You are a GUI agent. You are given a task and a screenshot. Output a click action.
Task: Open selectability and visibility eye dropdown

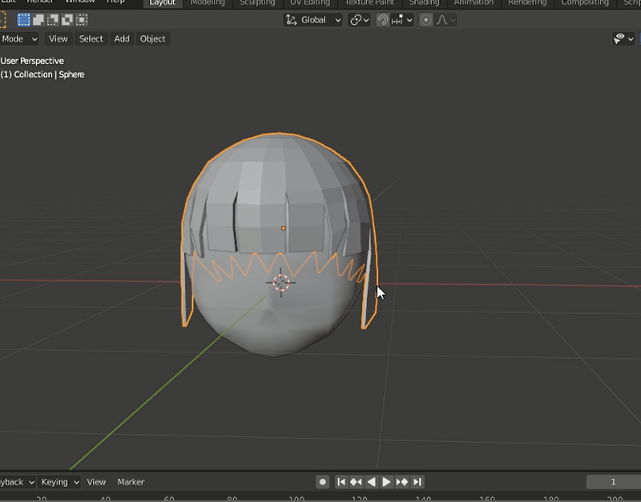pos(623,38)
